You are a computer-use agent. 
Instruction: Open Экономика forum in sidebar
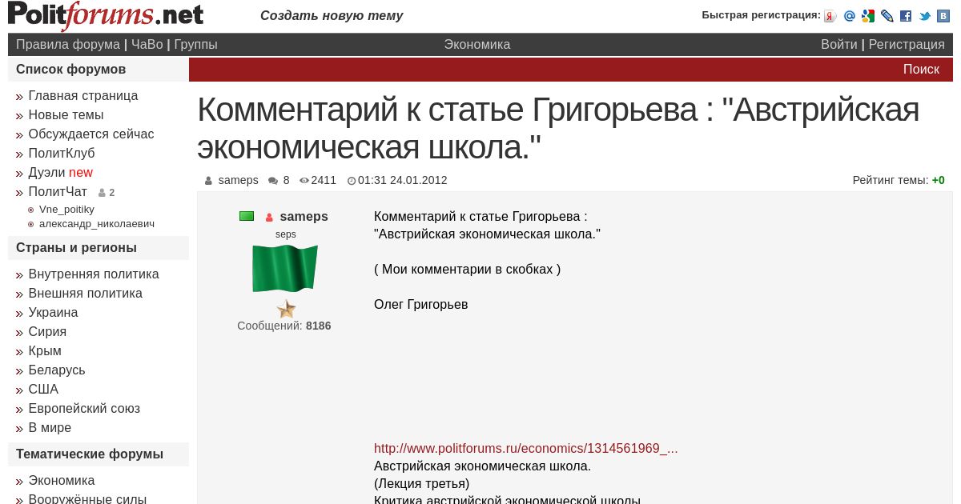tap(62, 481)
